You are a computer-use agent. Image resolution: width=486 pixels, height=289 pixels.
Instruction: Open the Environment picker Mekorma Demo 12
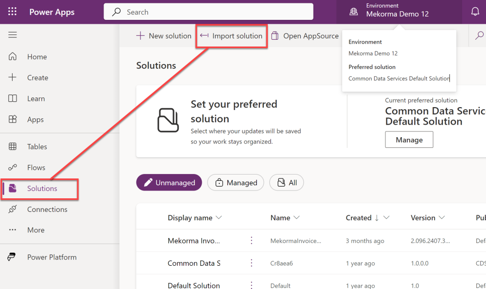(x=391, y=12)
